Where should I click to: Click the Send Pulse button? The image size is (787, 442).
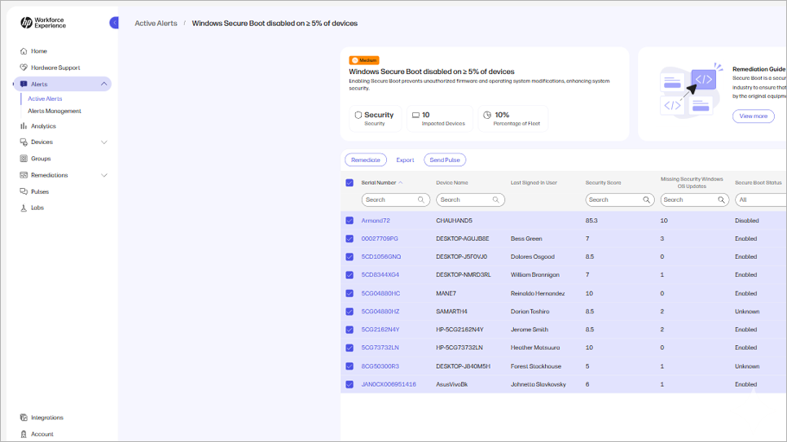point(445,160)
